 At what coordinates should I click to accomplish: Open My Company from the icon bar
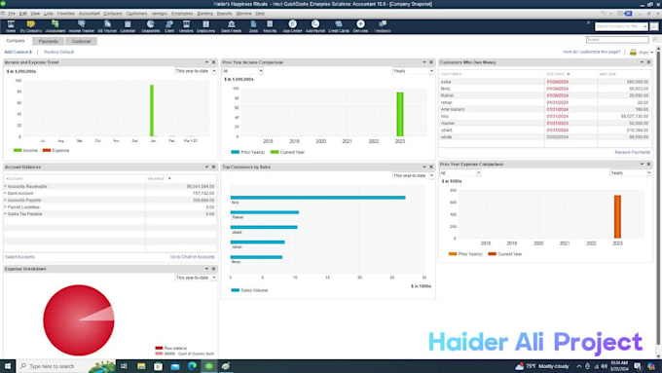pos(31,26)
